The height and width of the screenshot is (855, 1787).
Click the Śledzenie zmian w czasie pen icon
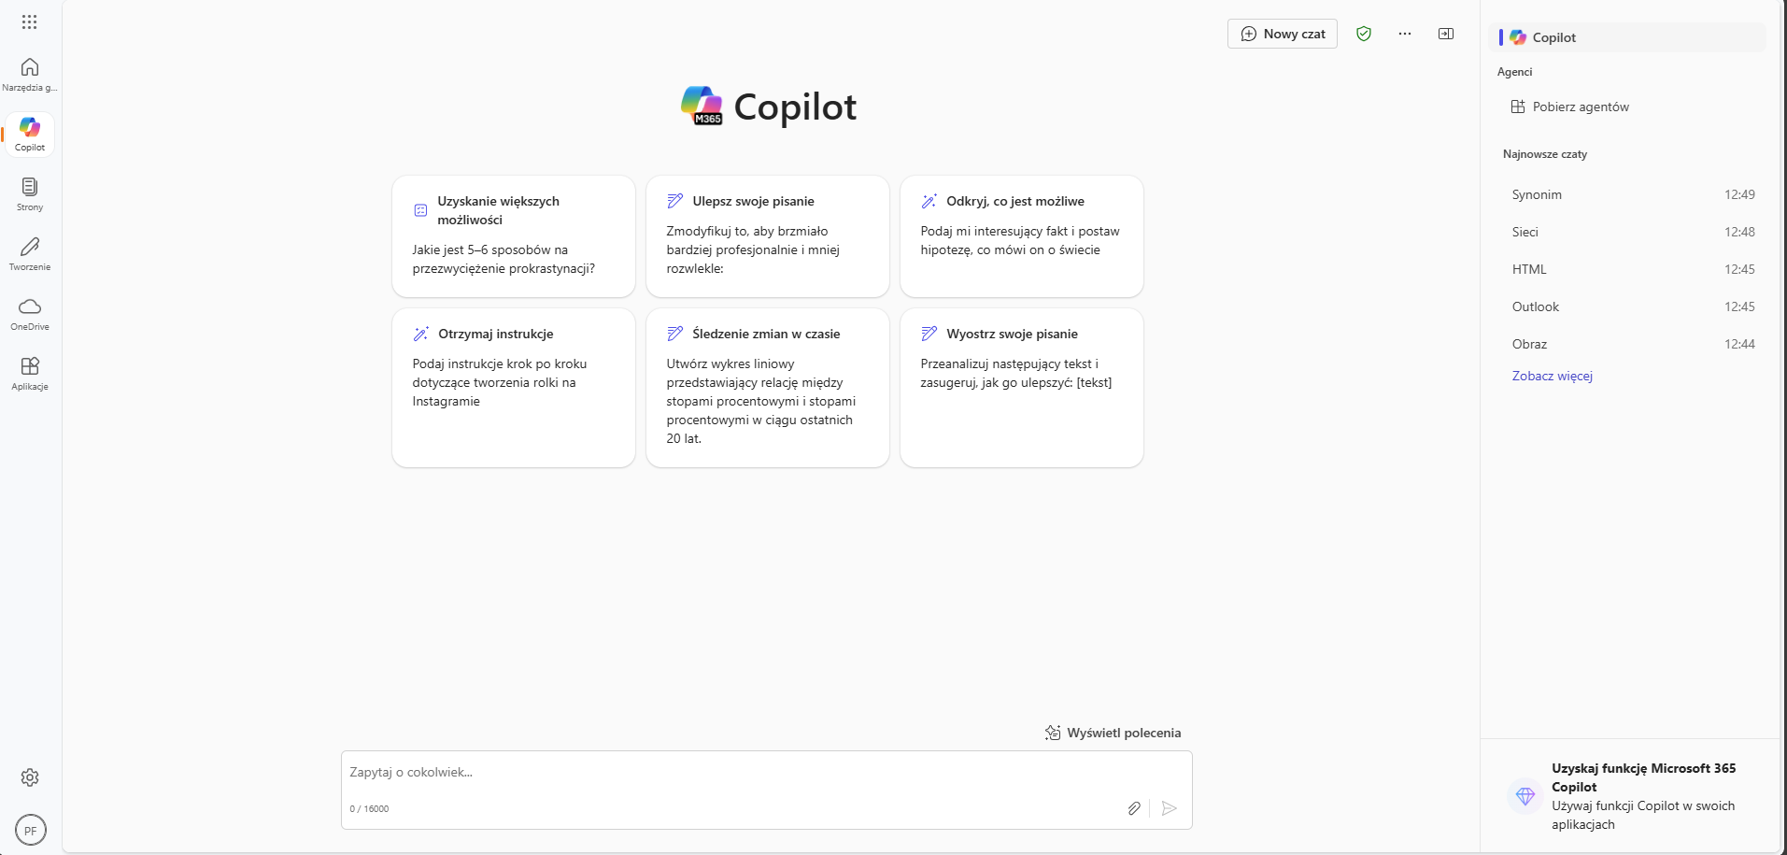point(674,334)
